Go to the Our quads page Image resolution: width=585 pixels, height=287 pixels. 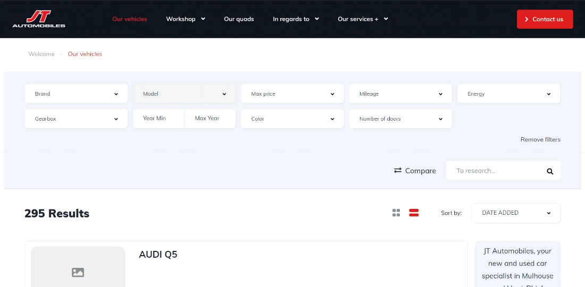tap(239, 19)
